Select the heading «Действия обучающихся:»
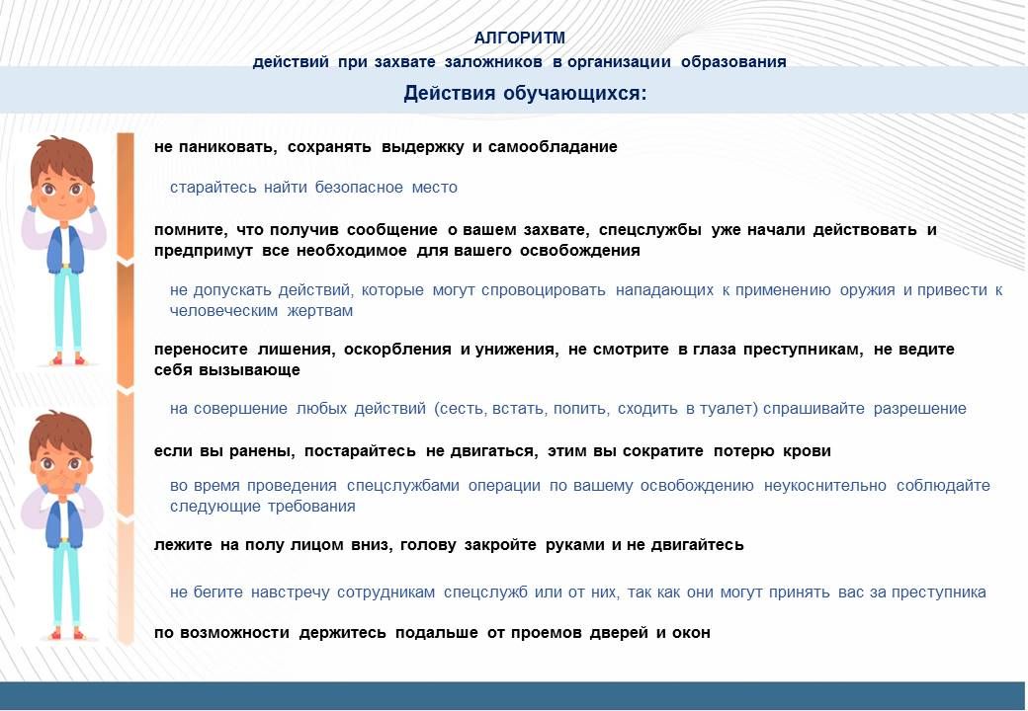The image size is (1028, 711). click(x=525, y=94)
